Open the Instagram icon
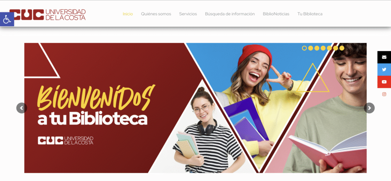This screenshot has height=181, width=391. 384,94
